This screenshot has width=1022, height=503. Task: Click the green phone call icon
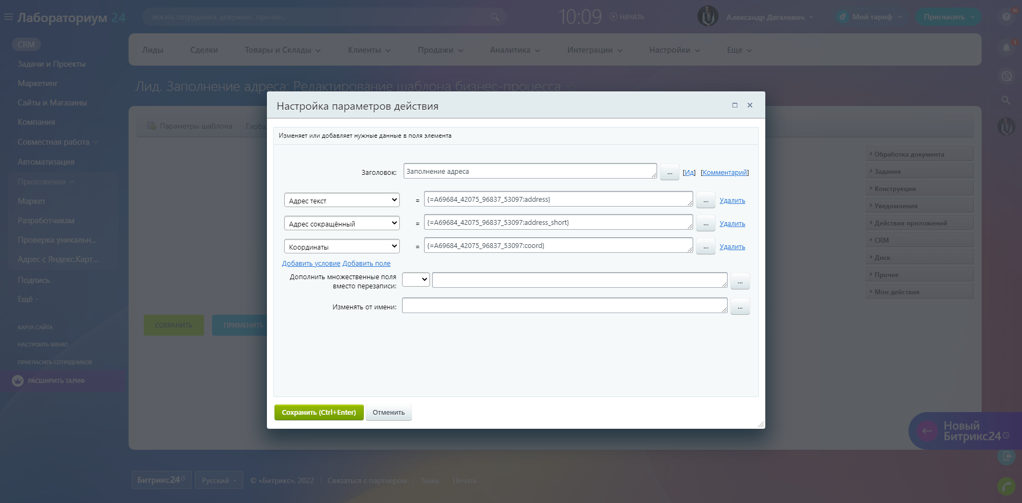1006,486
